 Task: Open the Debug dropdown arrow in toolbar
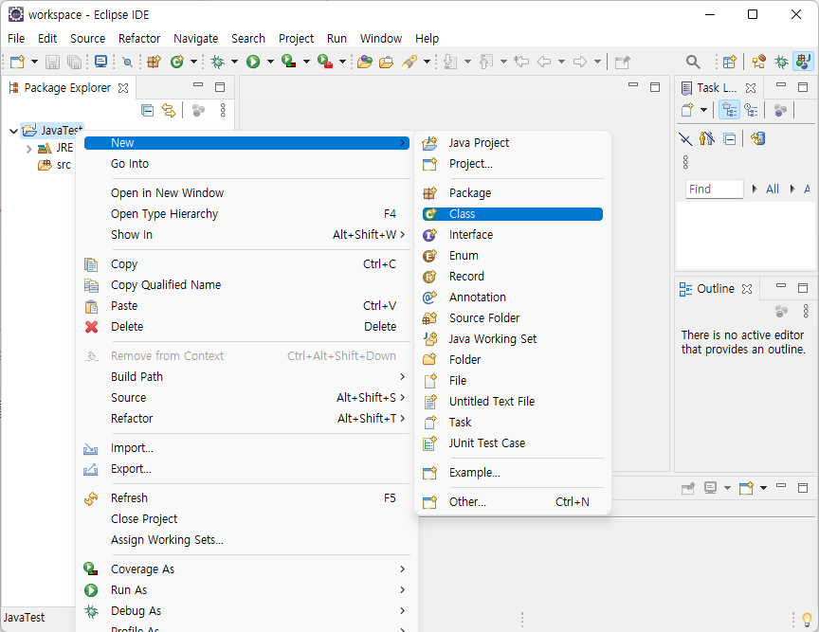click(x=234, y=62)
